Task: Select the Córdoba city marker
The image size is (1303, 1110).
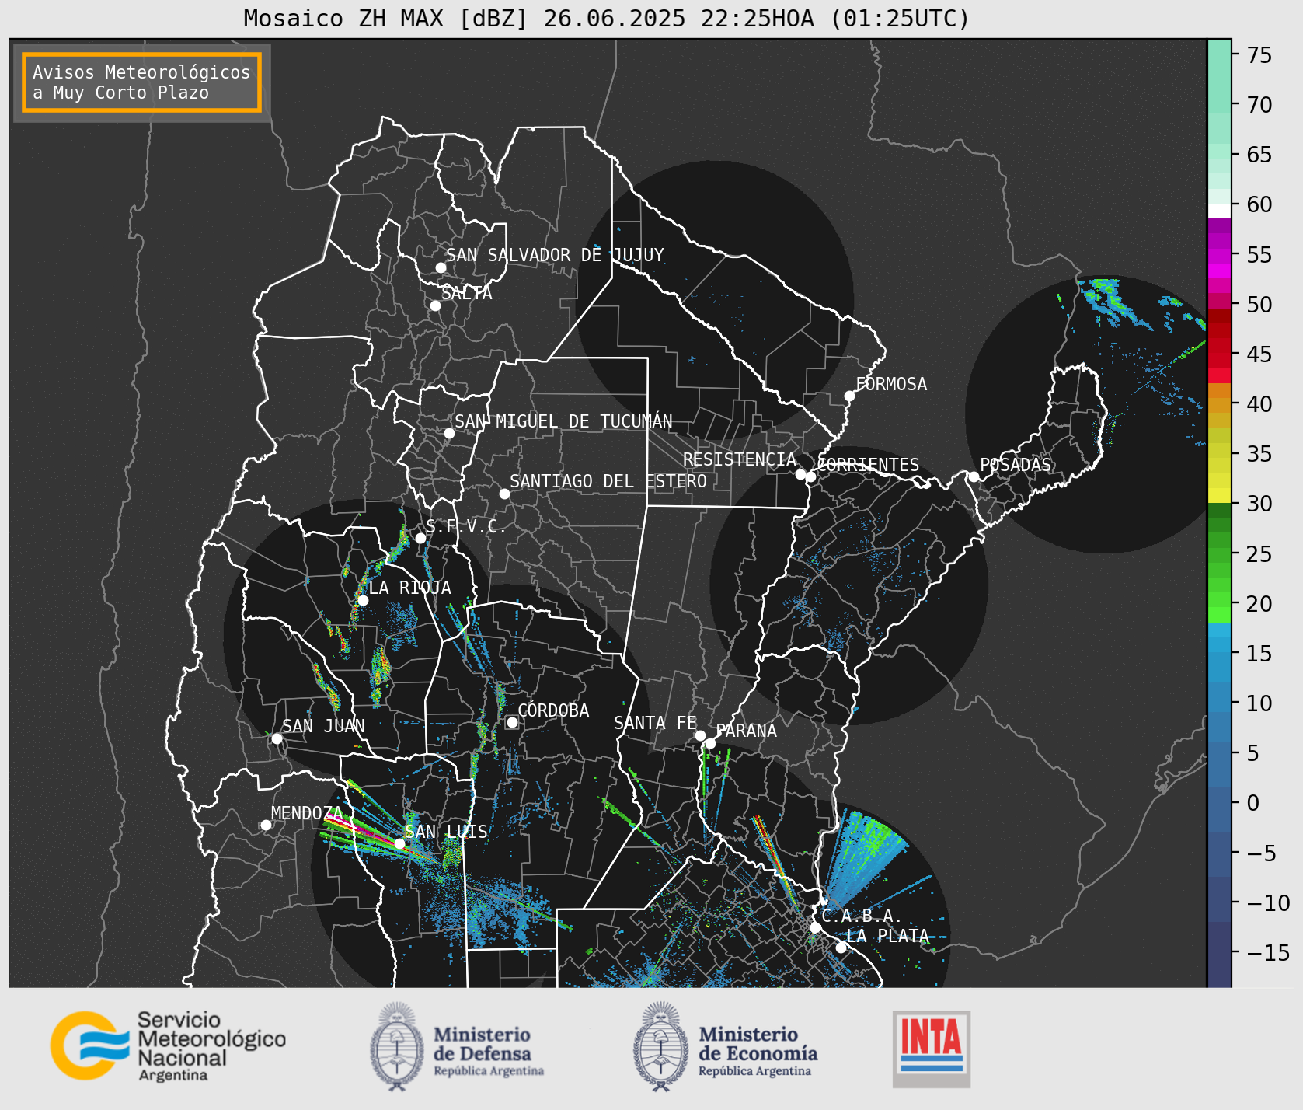Action: pyautogui.click(x=512, y=722)
